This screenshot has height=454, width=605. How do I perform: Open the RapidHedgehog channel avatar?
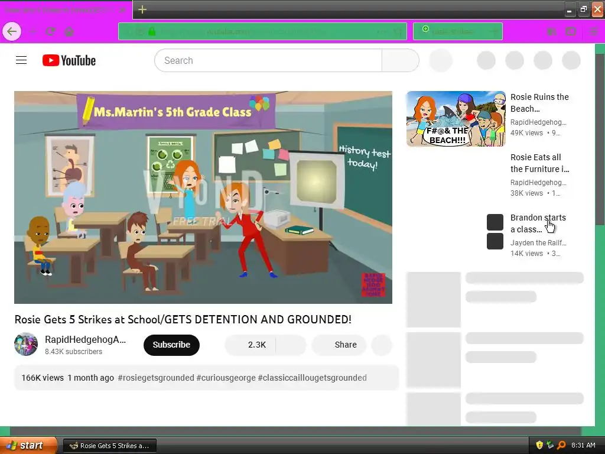pos(26,344)
